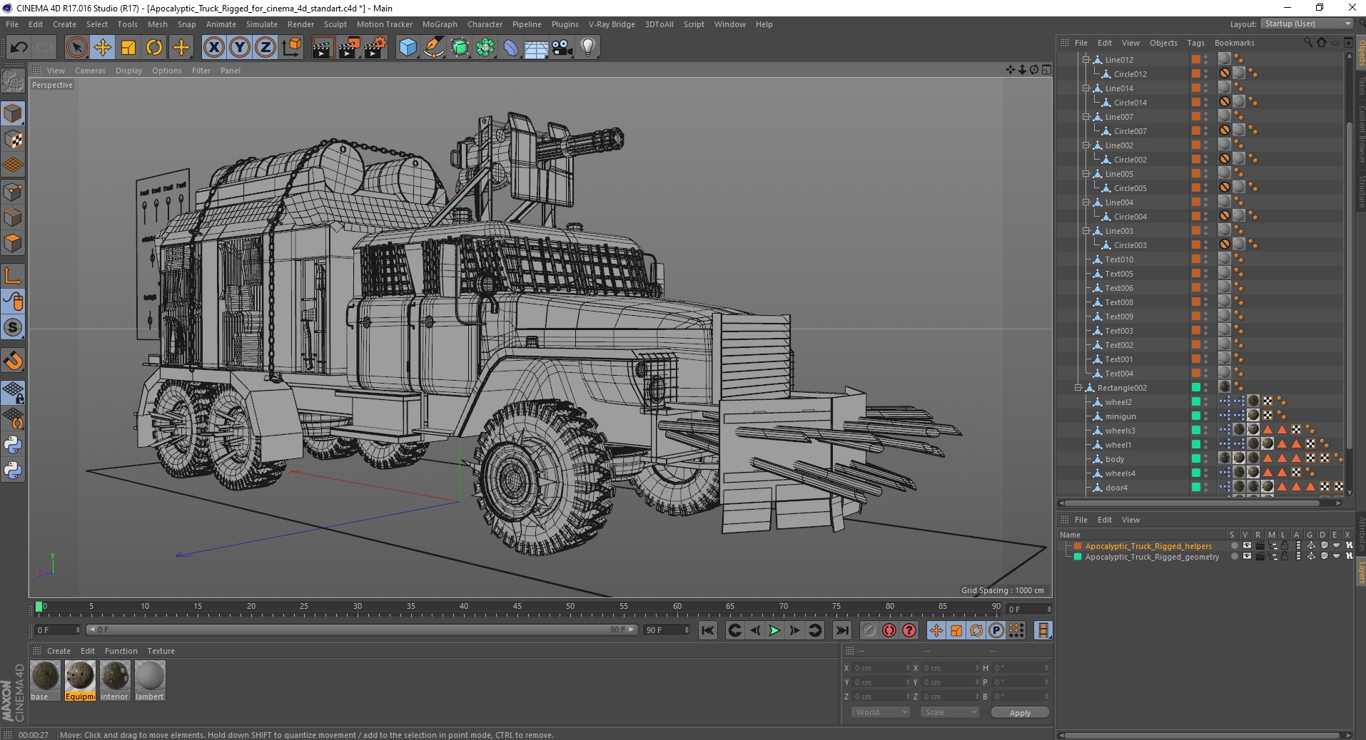Select the base material thumbnail
The image size is (1366, 740).
(x=45, y=676)
